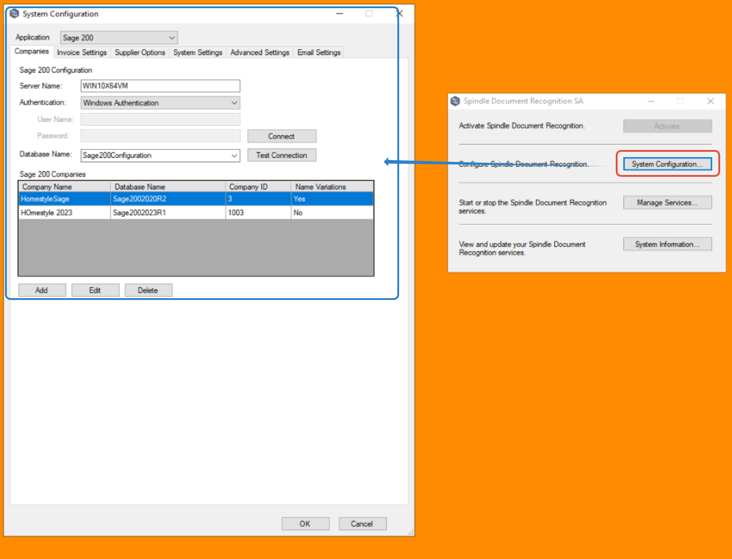This screenshot has width=732, height=559.
Task: Click the System Configuration window app icon
Action: (15, 14)
